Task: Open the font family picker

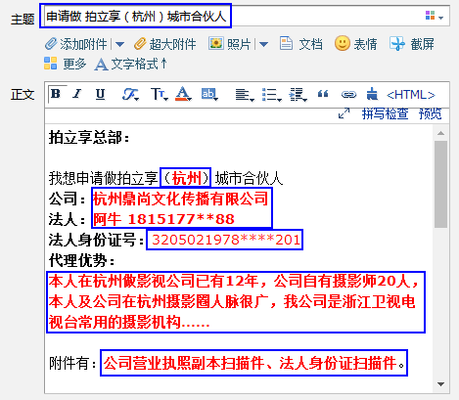Action: pos(130,95)
